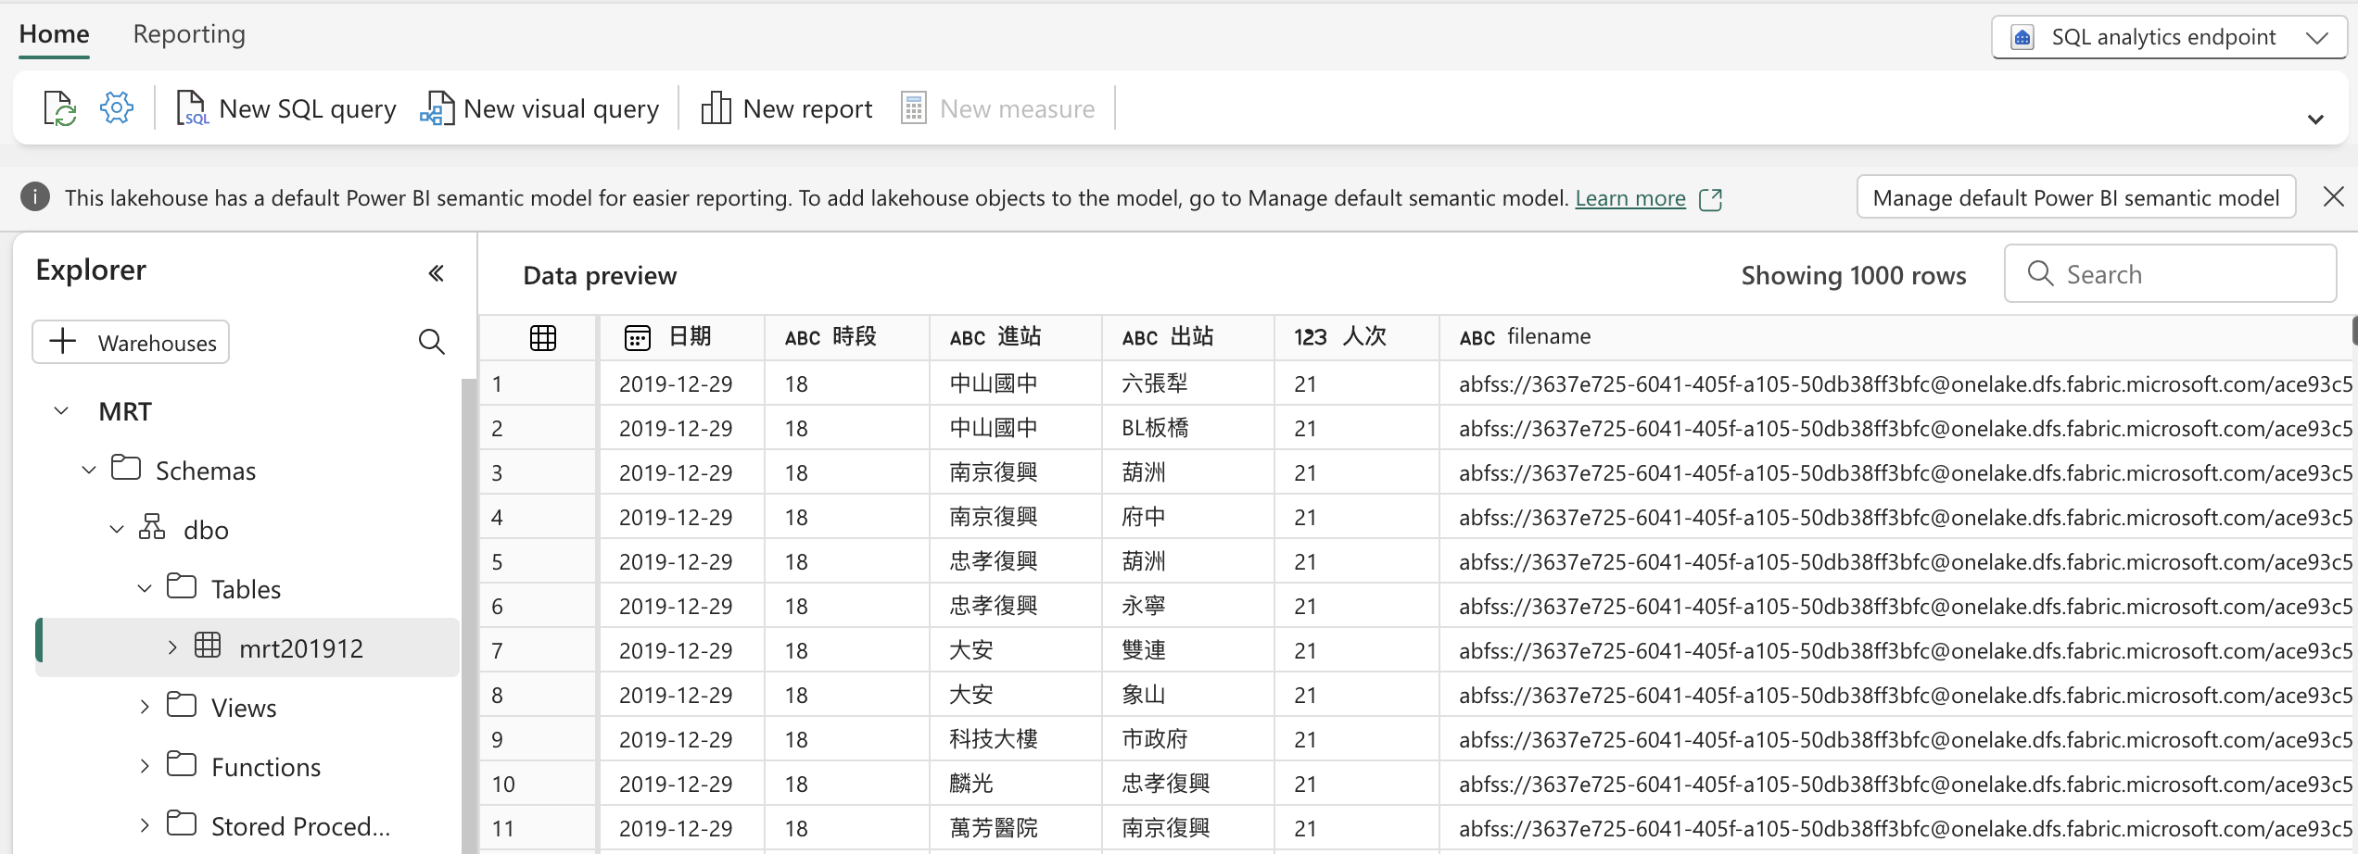Click the New visual query icon
Screen dimensions: 2358x854
click(x=437, y=108)
